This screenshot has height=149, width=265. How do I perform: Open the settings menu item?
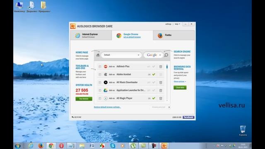click(x=168, y=24)
